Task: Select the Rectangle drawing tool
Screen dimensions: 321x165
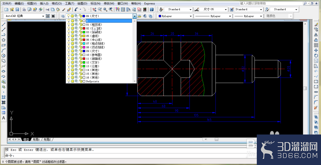Action: pyautogui.click(x=4, y=45)
